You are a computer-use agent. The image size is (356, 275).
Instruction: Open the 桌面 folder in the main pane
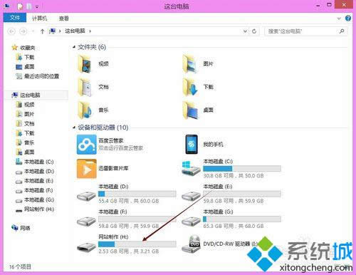[198, 110]
